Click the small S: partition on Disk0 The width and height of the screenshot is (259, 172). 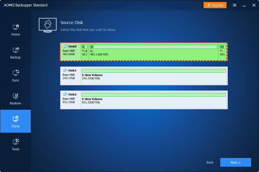click(85, 51)
